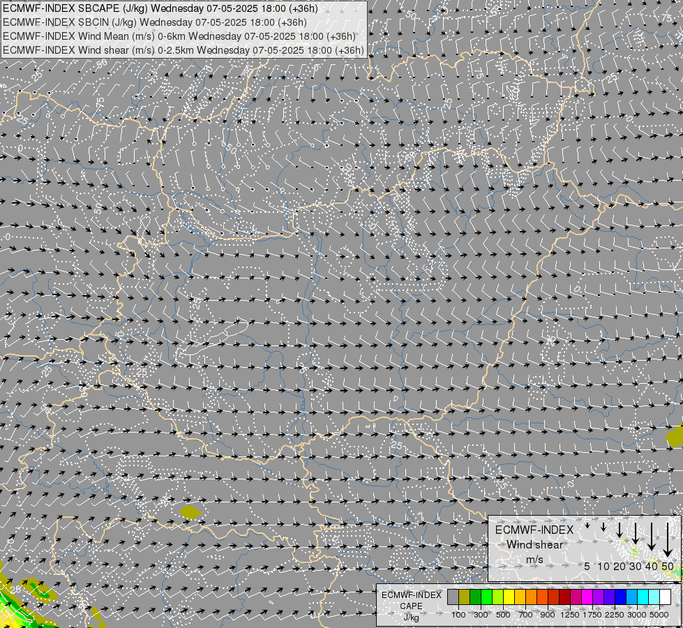
Task: Select the white CAPE legend swatch
Action: [665, 597]
